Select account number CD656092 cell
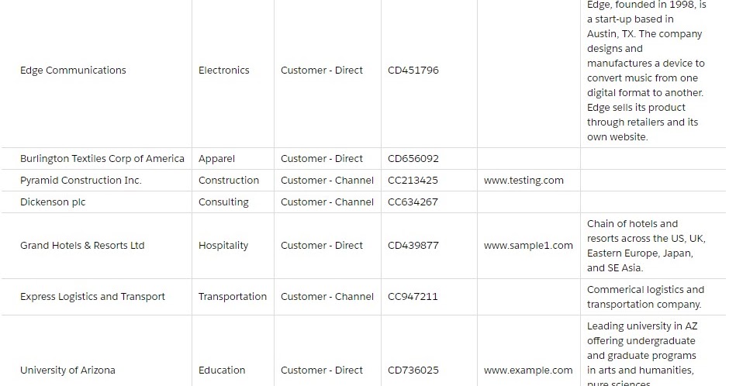The image size is (736, 386). click(413, 159)
